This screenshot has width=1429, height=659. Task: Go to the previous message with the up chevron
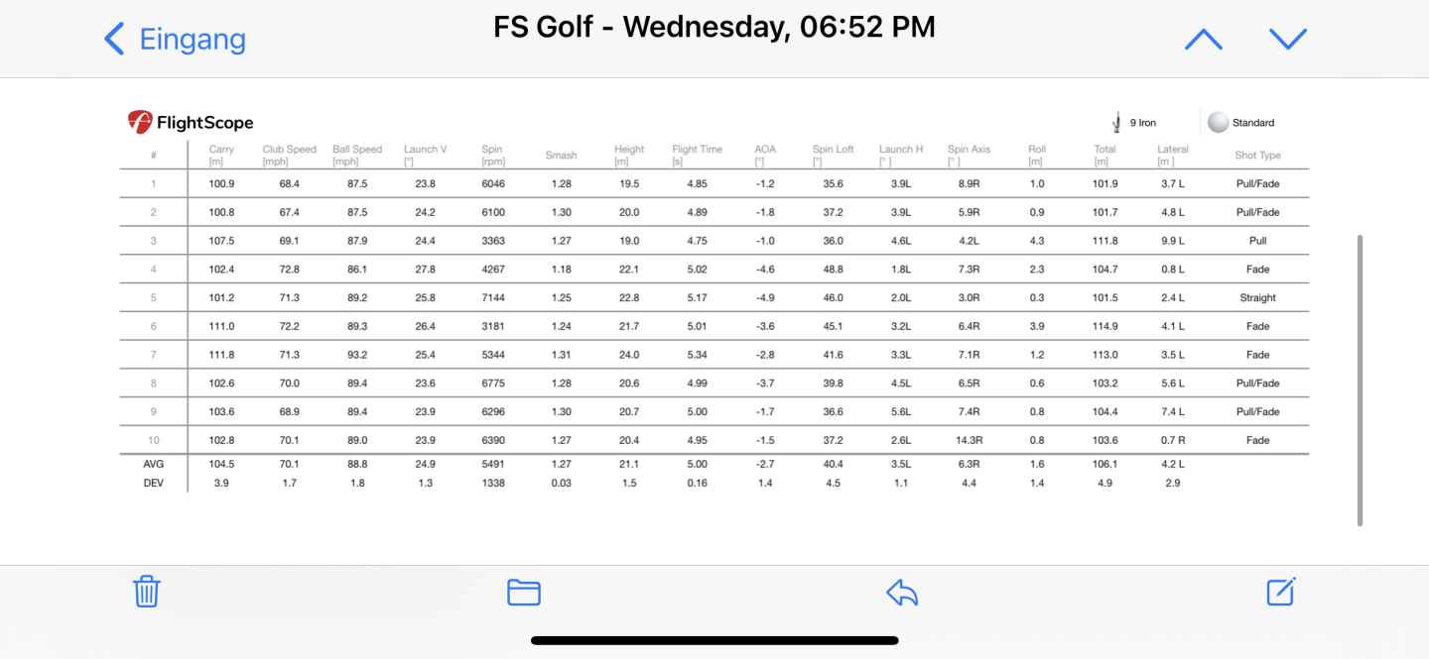(1204, 40)
